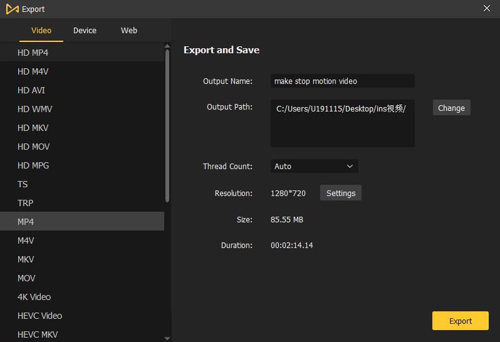Screen dimensions: 500x342
Task: Switch to the Device tab
Action: (x=85, y=31)
